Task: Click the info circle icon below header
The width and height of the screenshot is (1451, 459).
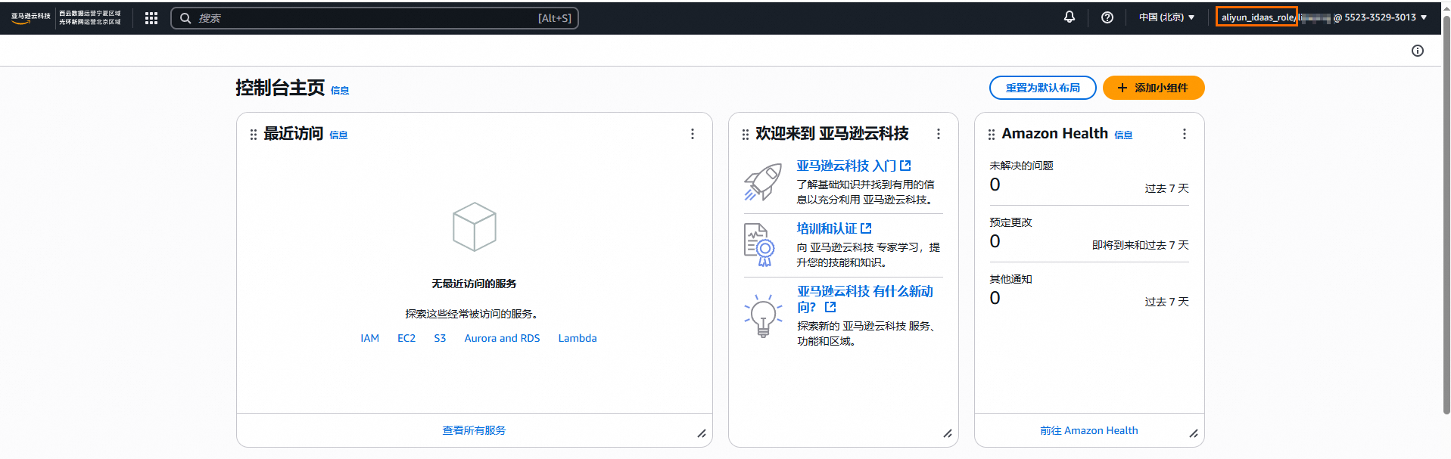Action: [x=1418, y=51]
